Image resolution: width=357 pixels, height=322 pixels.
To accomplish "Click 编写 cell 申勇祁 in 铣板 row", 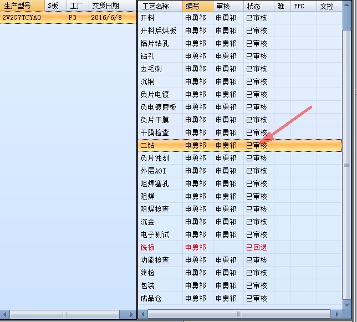I will coord(198,247).
